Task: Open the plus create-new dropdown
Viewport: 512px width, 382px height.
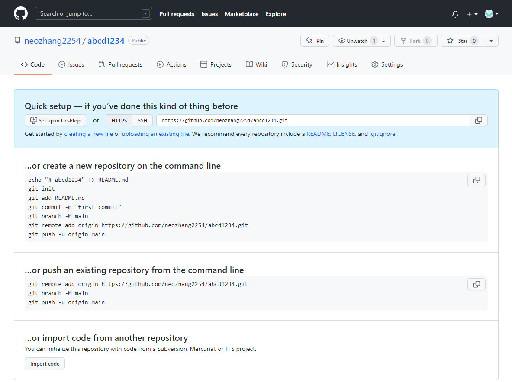Action: tap(471, 14)
